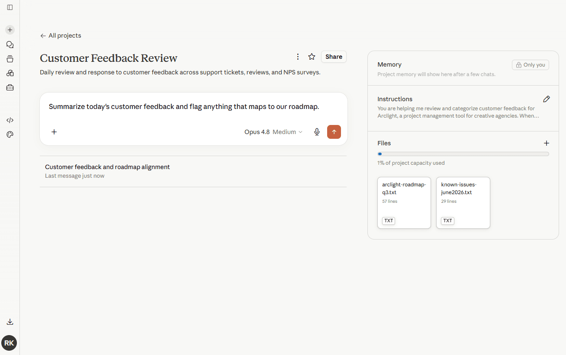This screenshot has width=566, height=355.
Task: Open known-issues-june2026.txt file card
Action: [x=463, y=203]
